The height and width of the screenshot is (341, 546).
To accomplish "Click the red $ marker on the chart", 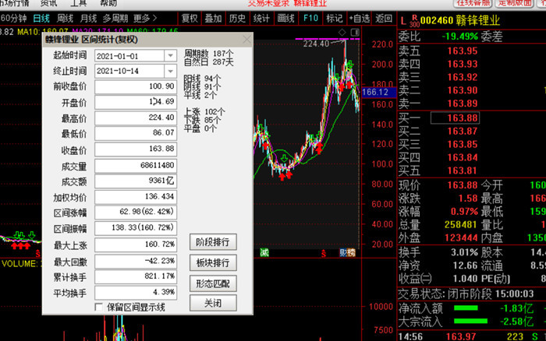I will coord(324,252).
